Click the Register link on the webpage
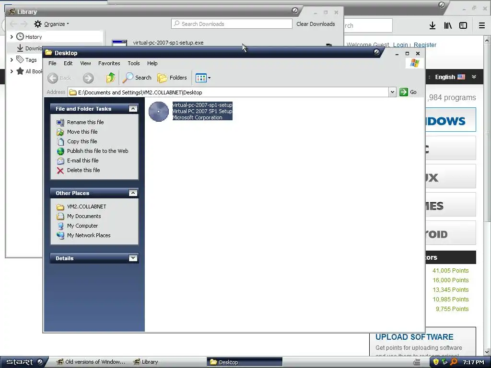Image resolution: width=491 pixels, height=368 pixels. 425,45
